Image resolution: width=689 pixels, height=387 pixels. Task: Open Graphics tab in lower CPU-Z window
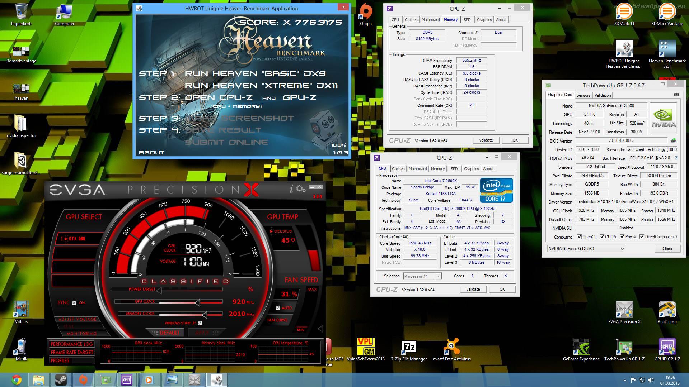coord(471,169)
